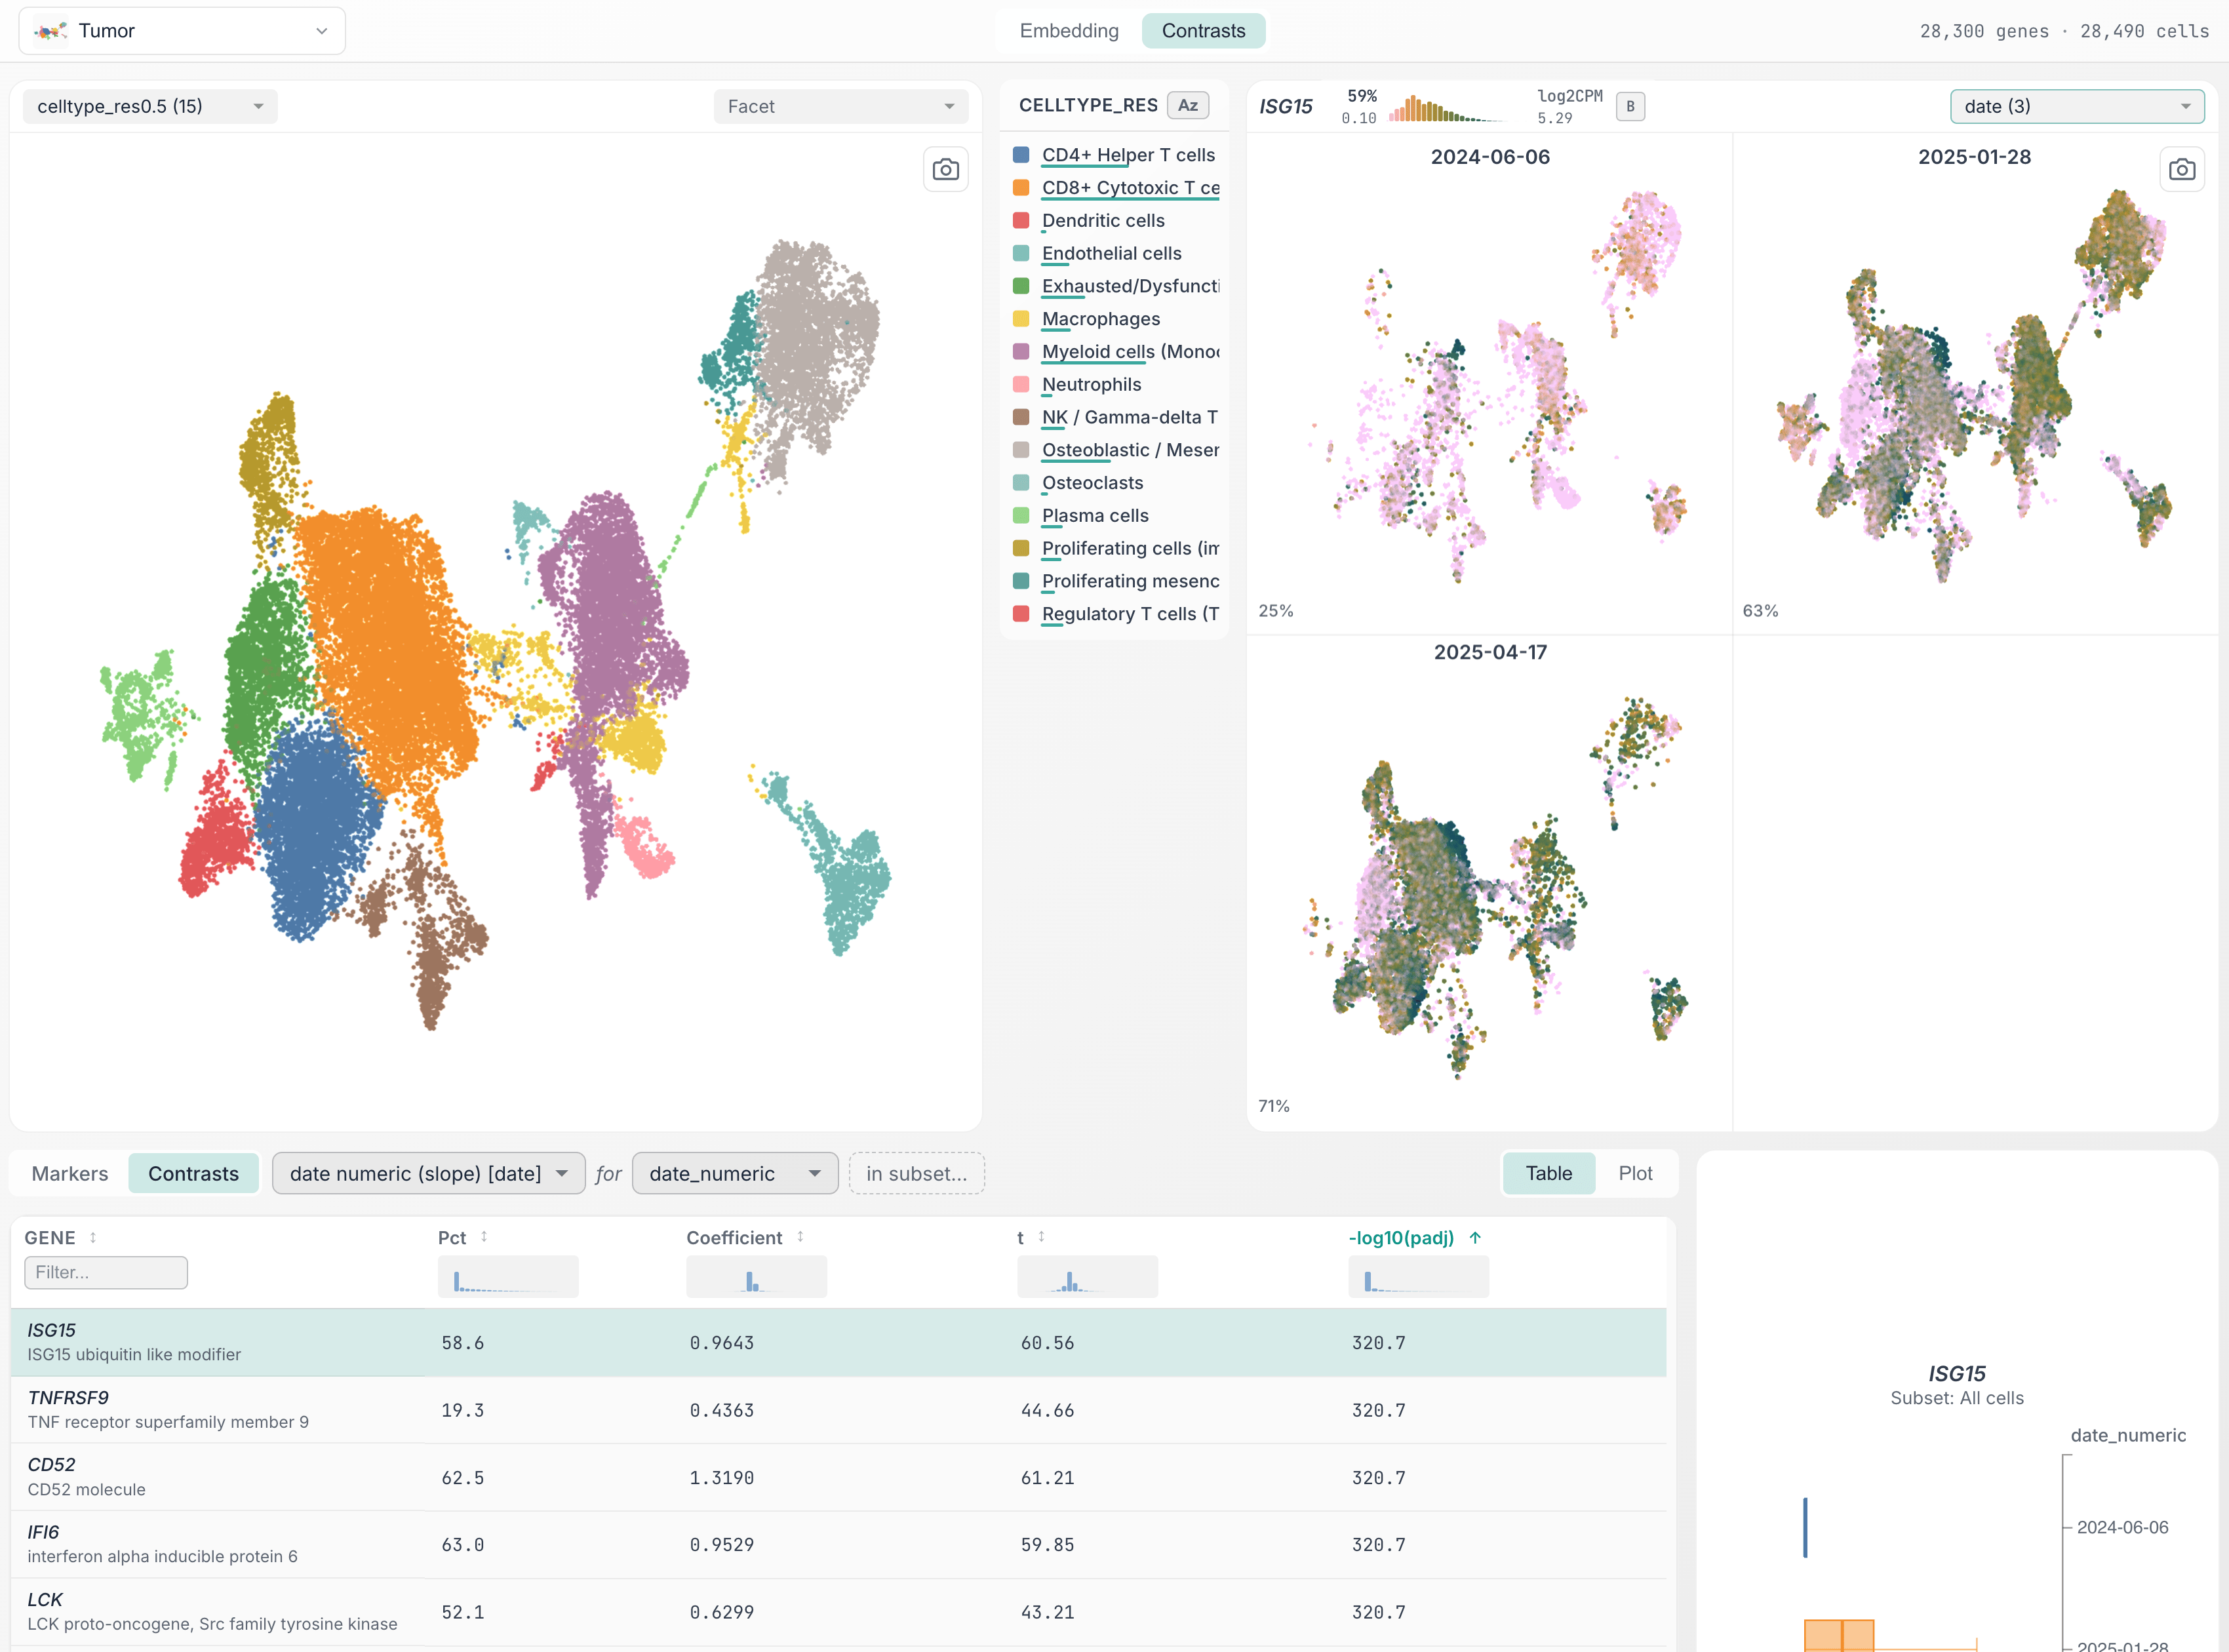
Task: Switch from Contrasts to Markers mode
Action: (69, 1173)
